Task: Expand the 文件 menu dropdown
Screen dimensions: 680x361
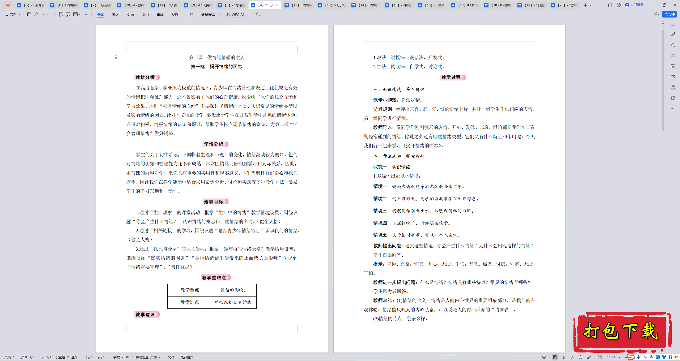Action: pyautogui.click(x=13, y=14)
